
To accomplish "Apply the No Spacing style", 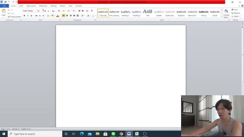I will pyautogui.click(x=114, y=13).
